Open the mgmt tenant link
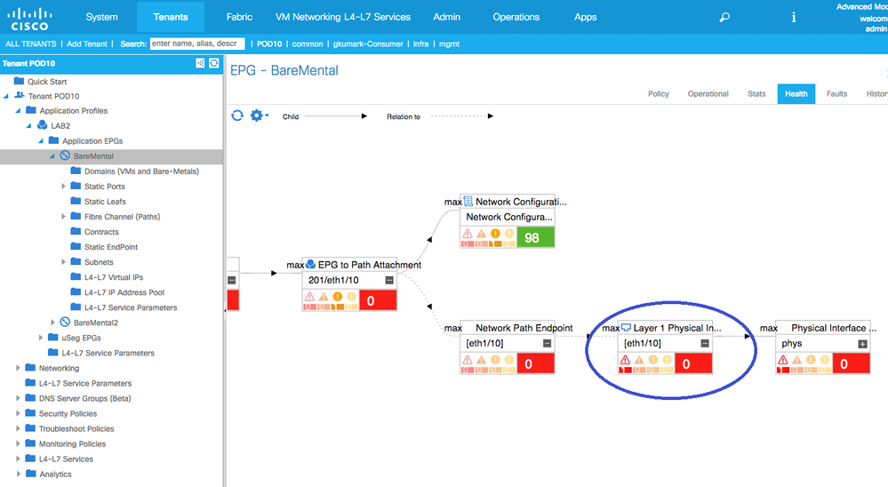The width and height of the screenshot is (888, 487). coord(449,44)
